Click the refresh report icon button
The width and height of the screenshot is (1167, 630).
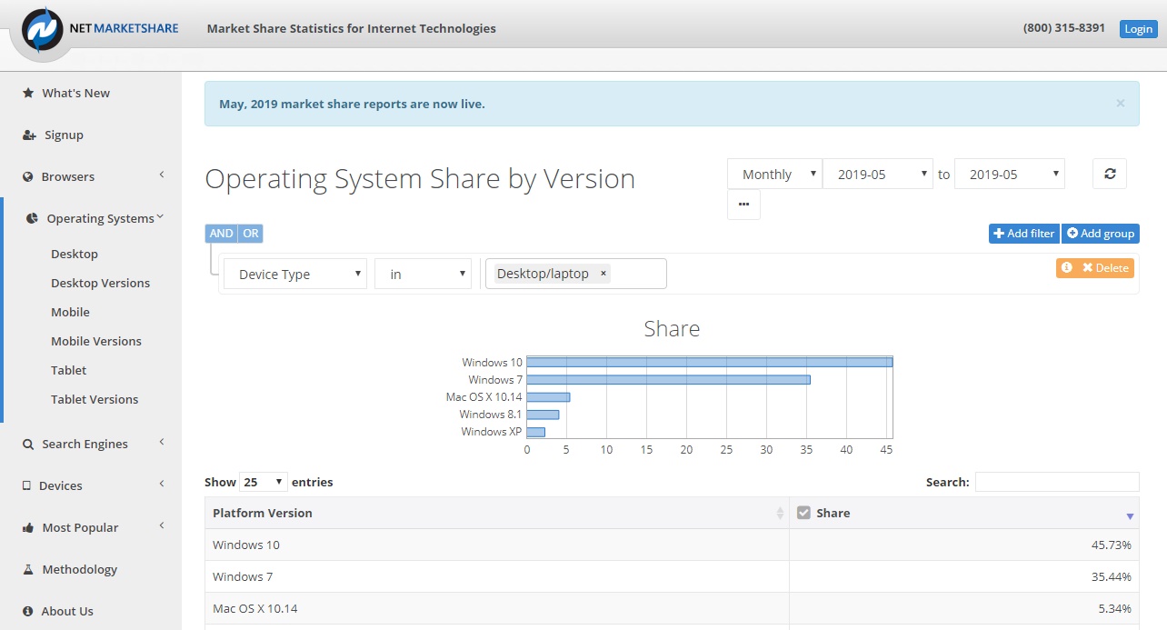pyautogui.click(x=1110, y=174)
